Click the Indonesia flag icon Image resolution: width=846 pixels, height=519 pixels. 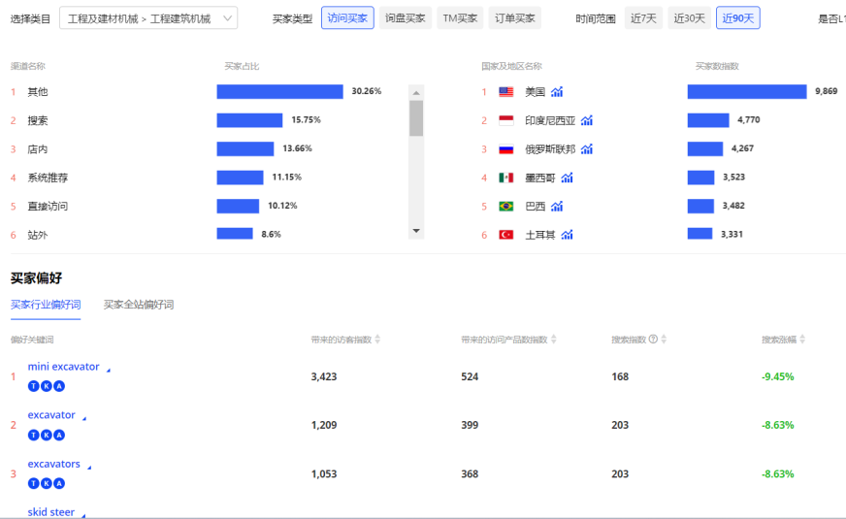(506, 120)
